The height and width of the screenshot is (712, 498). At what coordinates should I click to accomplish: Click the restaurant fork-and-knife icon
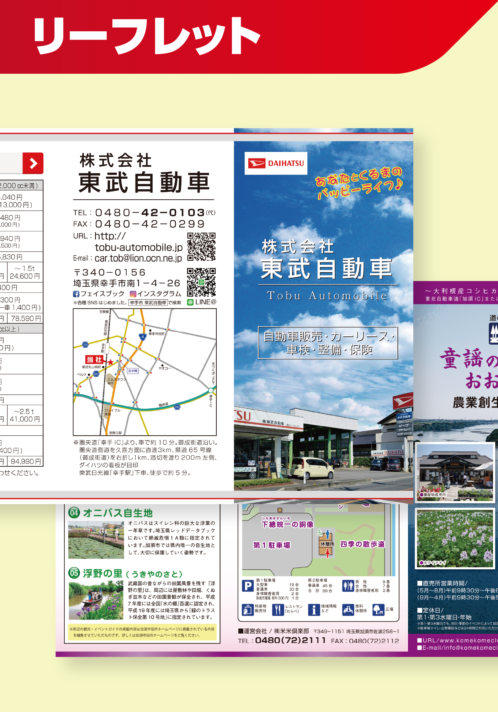pyautogui.click(x=277, y=610)
